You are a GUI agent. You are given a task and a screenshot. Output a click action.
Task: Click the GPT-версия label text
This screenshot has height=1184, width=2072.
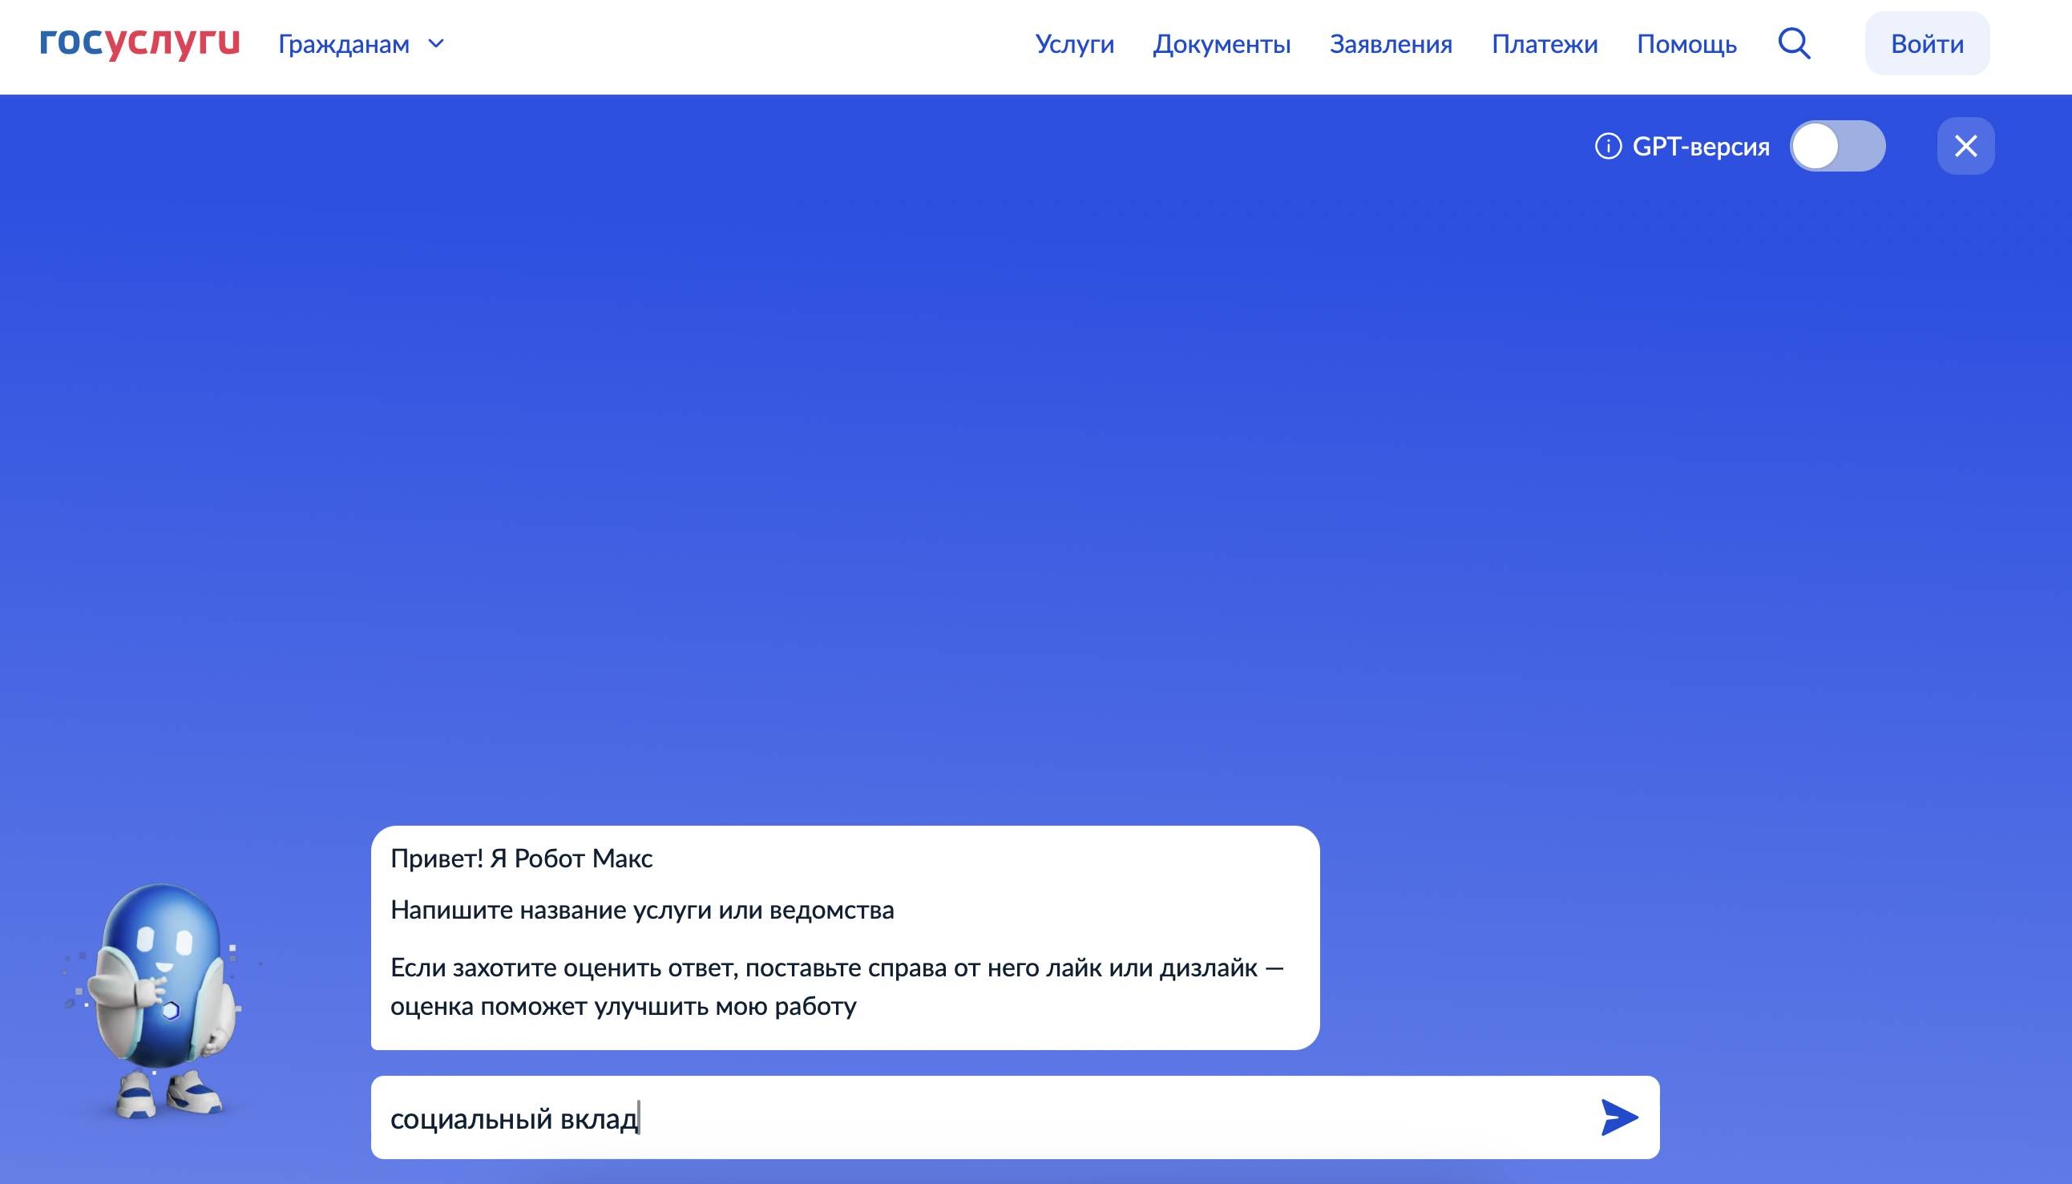click(1701, 147)
